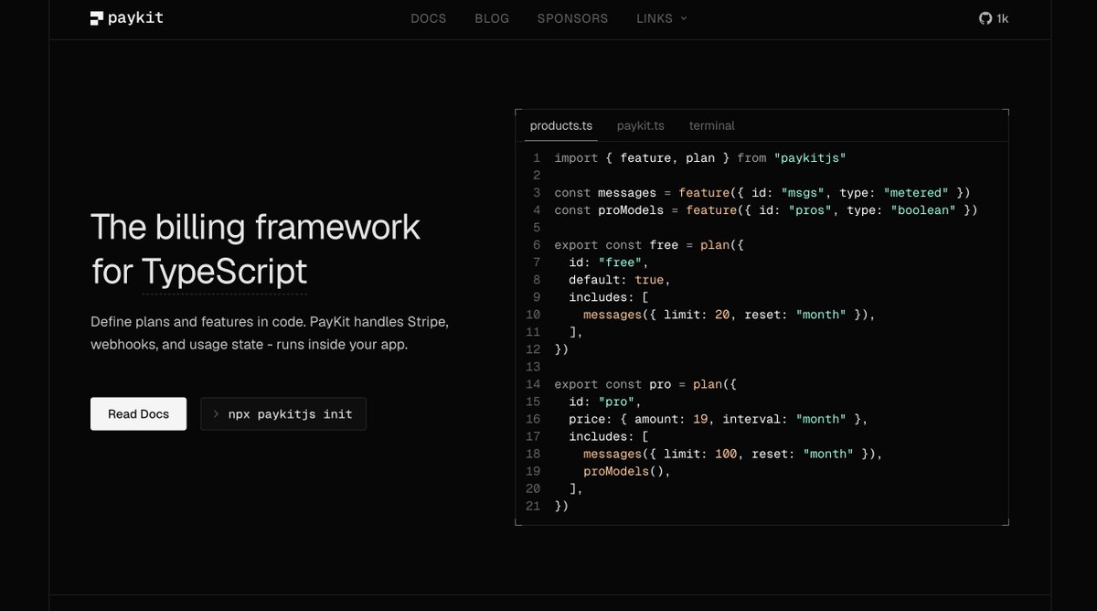Click the underlined TypeScript word in heading
Screen dimensions: 1097x611
pos(224,272)
